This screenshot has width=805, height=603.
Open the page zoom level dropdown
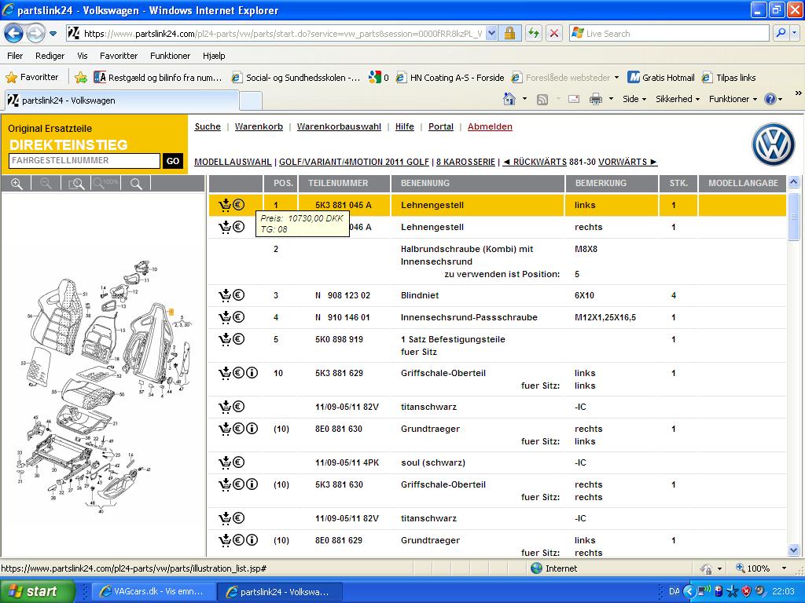[x=784, y=568]
